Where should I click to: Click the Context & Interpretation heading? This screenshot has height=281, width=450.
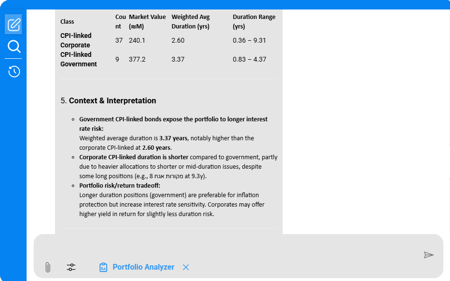[112, 100]
